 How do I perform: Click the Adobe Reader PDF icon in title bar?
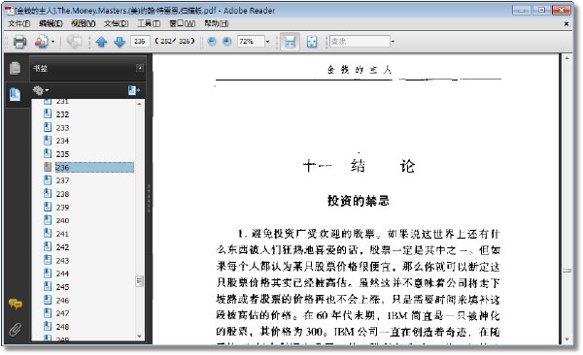pos(10,11)
